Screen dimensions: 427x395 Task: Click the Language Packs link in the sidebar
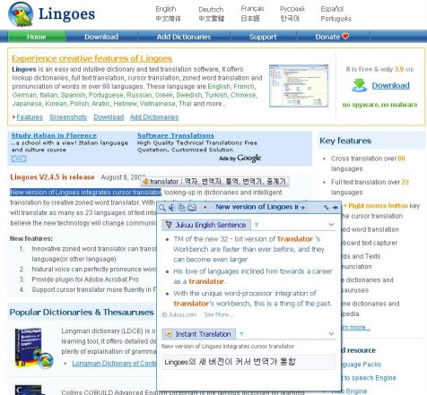point(362,365)
